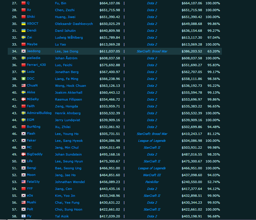
Task: Open player name link Henrik Ahnberg
Action: (68, 113)
